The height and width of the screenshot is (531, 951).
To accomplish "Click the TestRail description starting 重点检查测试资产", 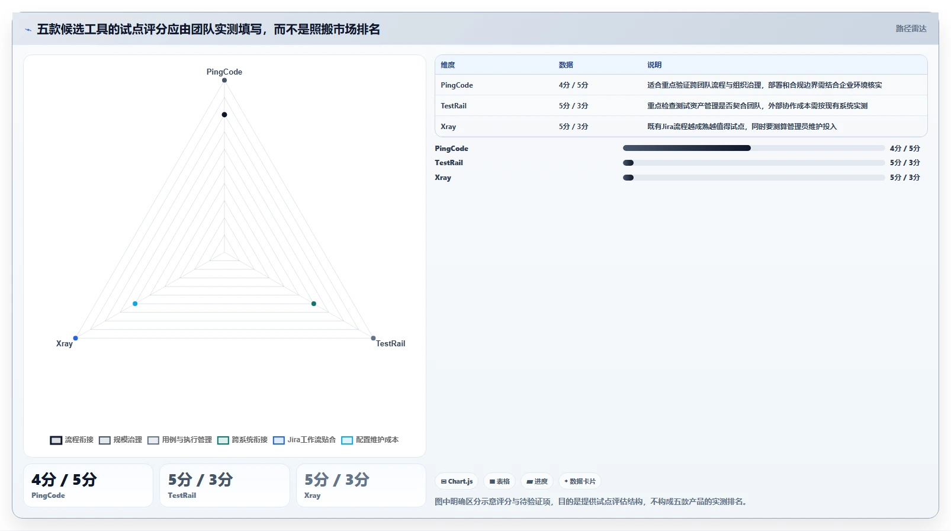I will pyautogui.click(x=757, y=106).
